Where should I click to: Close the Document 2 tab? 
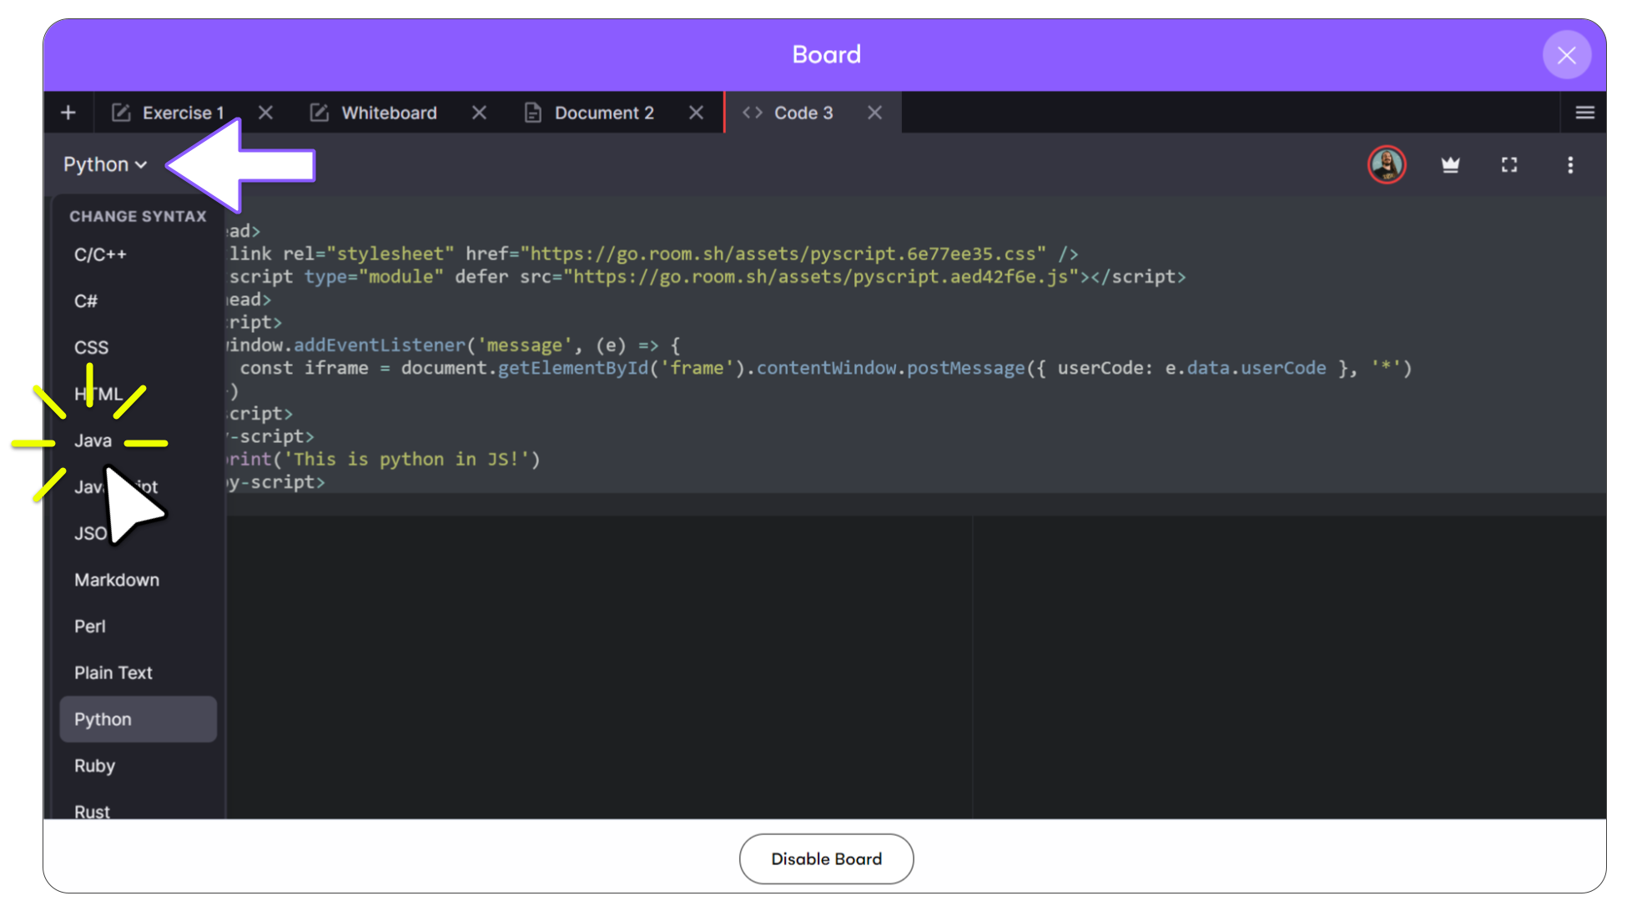(x=696, y=113)
